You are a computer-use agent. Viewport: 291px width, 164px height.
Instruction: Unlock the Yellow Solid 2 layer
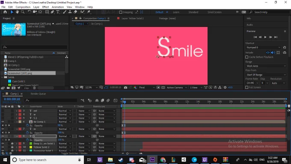coord(12,147)
